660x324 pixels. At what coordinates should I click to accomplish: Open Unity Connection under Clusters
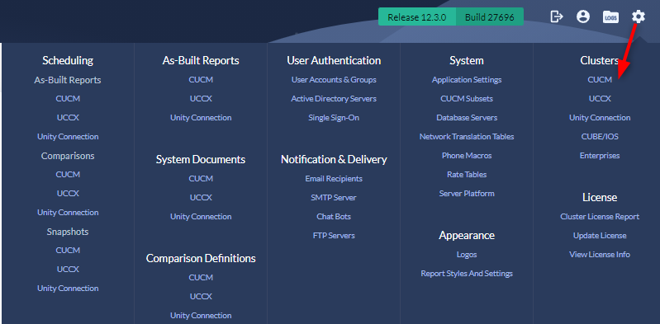click(600, 117)
